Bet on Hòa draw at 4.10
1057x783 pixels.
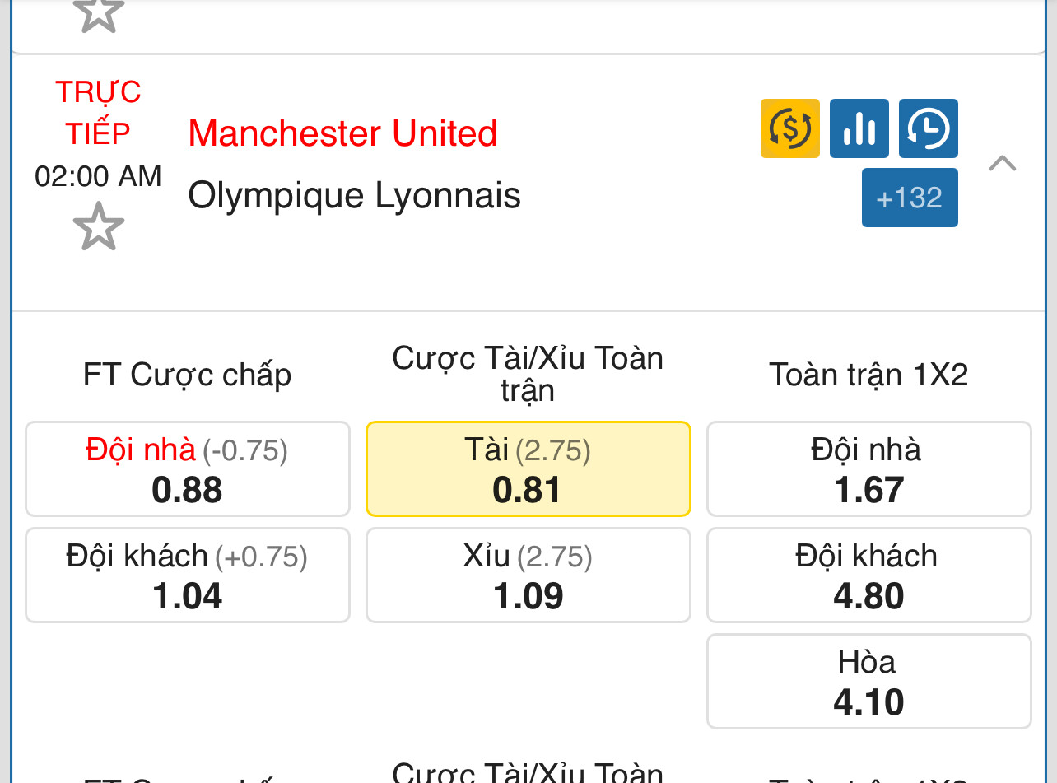(x=869, y=682)
